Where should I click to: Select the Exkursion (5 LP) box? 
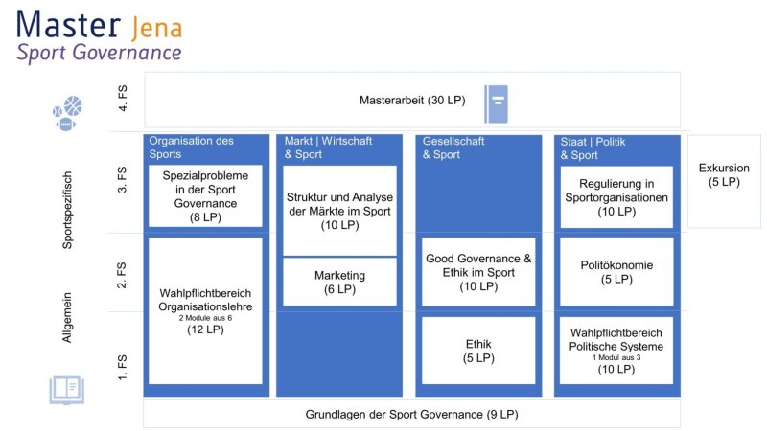click(724, 181)
